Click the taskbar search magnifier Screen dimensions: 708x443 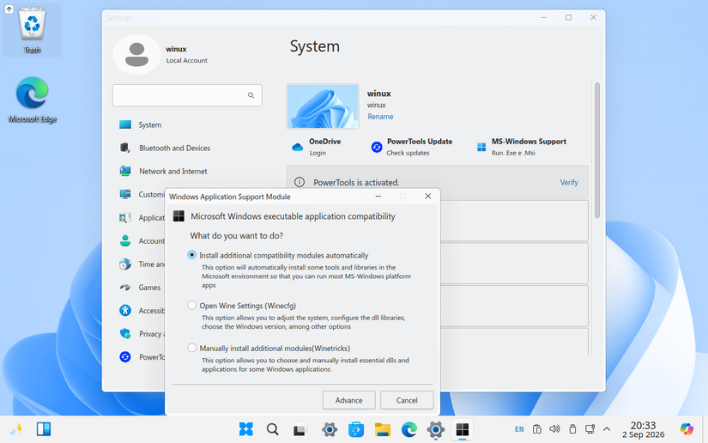272,429
